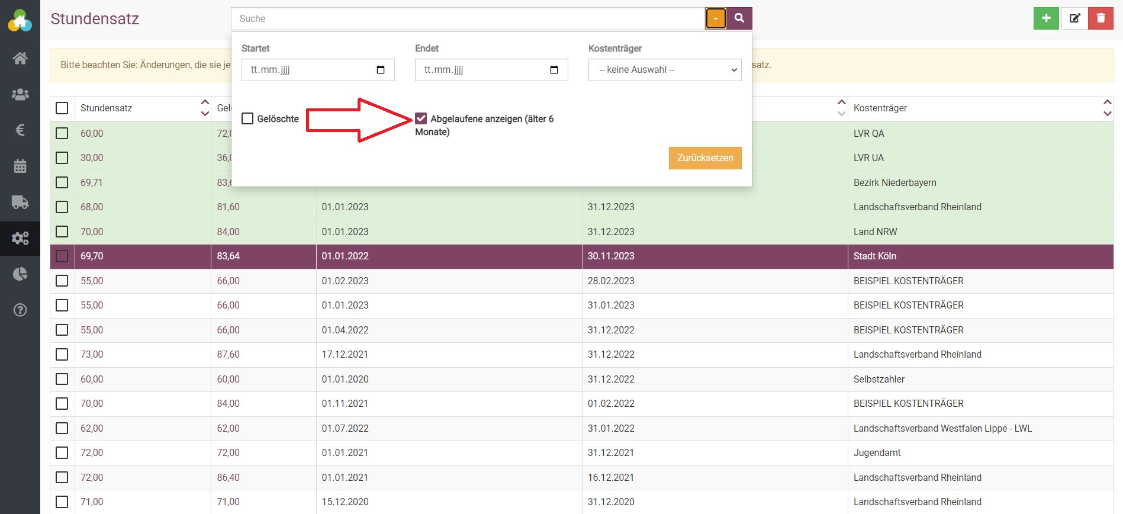Open the truck sidebar icon
The height and width of the screenshot is (514, 1123).
20,202
